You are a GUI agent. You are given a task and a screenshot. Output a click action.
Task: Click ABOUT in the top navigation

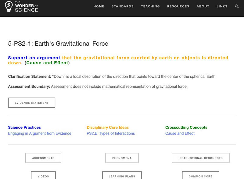click(203, 6)
